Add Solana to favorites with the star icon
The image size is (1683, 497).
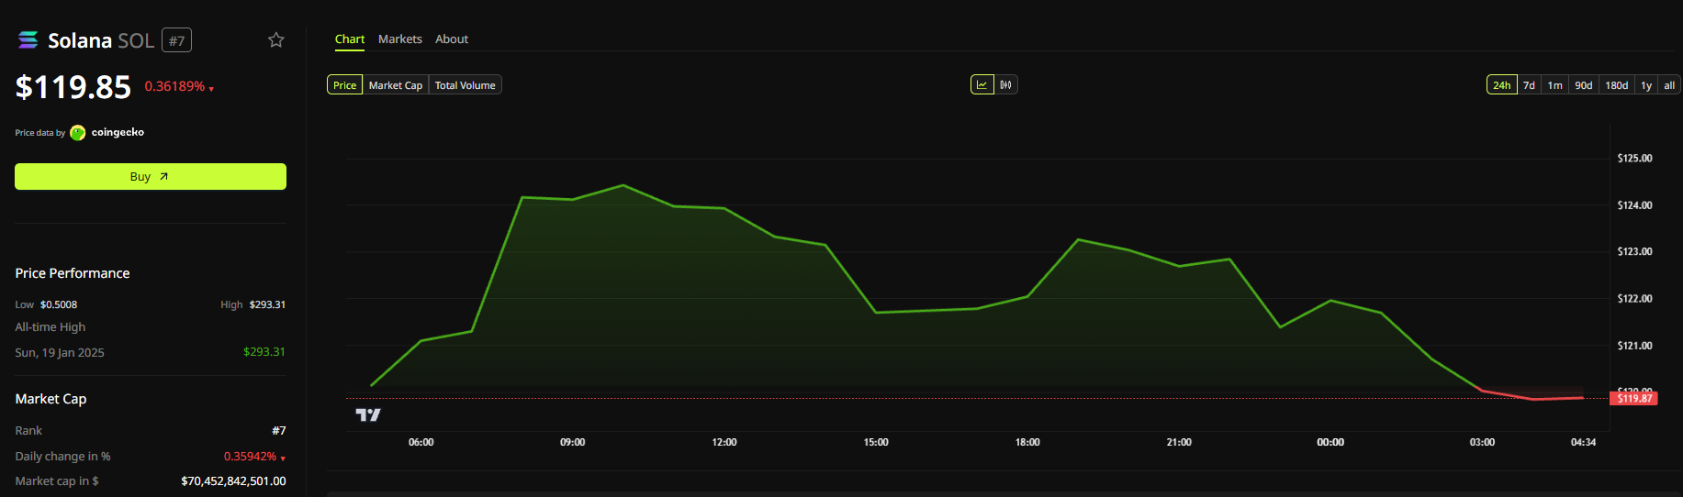click(x=276, y=40)
